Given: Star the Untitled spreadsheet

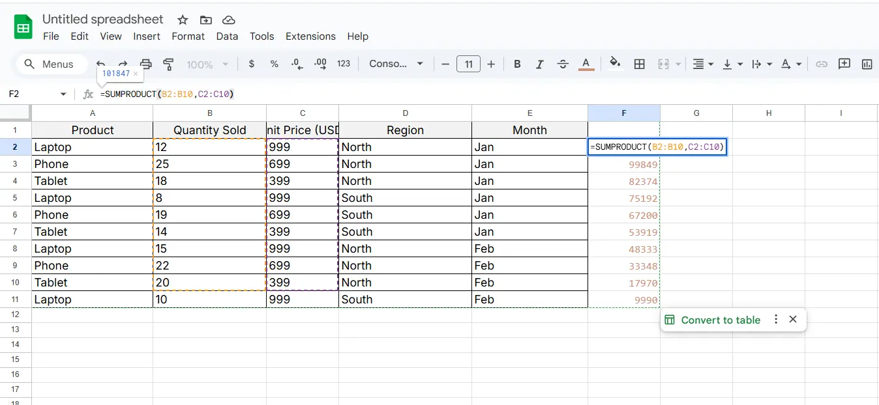Looking at the screenshot, I should (x=183, y=20).
